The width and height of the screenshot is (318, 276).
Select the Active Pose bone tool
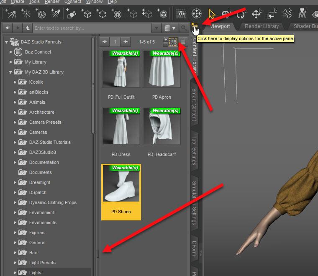(x=287, y=14)
